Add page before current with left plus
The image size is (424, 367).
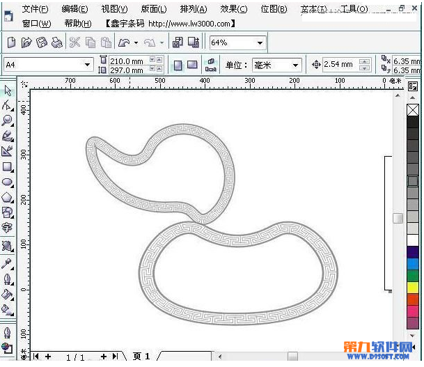(48, 357)
